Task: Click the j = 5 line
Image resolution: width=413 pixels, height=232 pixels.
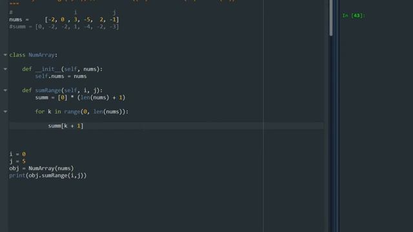Action: 17,161
